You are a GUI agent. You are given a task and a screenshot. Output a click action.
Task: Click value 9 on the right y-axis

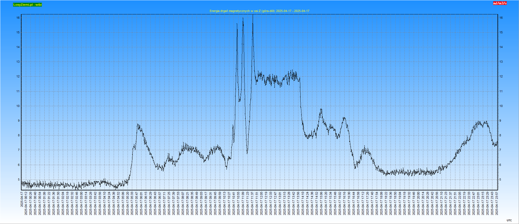click(x=501, y=121)
